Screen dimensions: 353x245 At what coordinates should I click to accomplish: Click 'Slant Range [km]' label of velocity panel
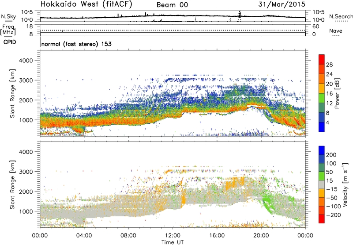click(13, 185)
